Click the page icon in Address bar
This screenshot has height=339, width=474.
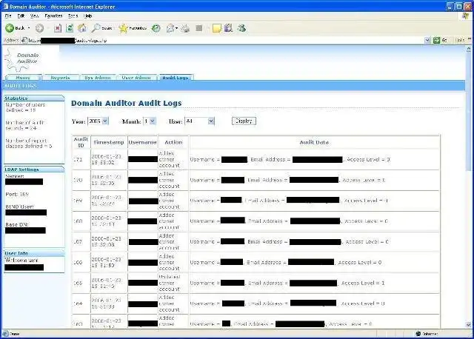pos(24,40)
